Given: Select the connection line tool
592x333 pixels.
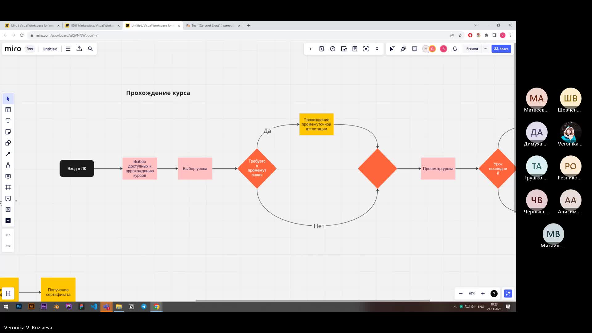Looking at the screenshot, I should pyautogui.click(x=8, y=154).
